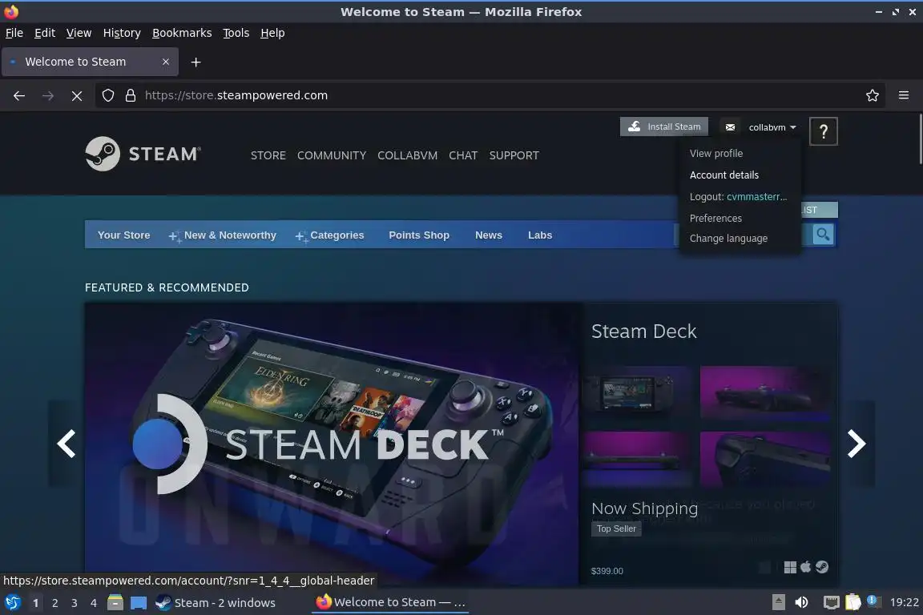Open new tab with plus button
The image size is (923, 615).
point(196,62)
